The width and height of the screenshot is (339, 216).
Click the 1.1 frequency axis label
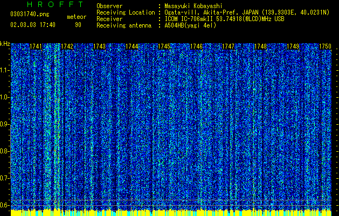click(x=5, y=70)
